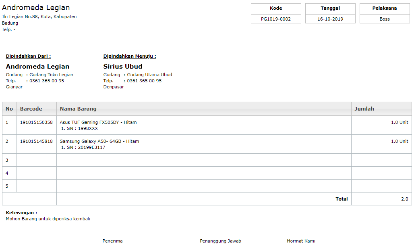Click destination phone under Sirius Ubud
The image size is (414, 251).
pos(144,81)
